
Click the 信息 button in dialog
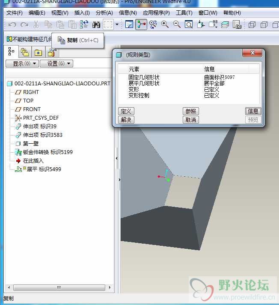[x=253, y=111]
